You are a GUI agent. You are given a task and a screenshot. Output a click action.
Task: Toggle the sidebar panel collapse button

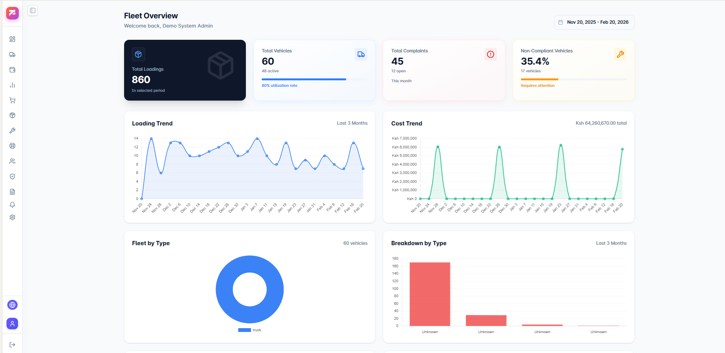point(33,10)
